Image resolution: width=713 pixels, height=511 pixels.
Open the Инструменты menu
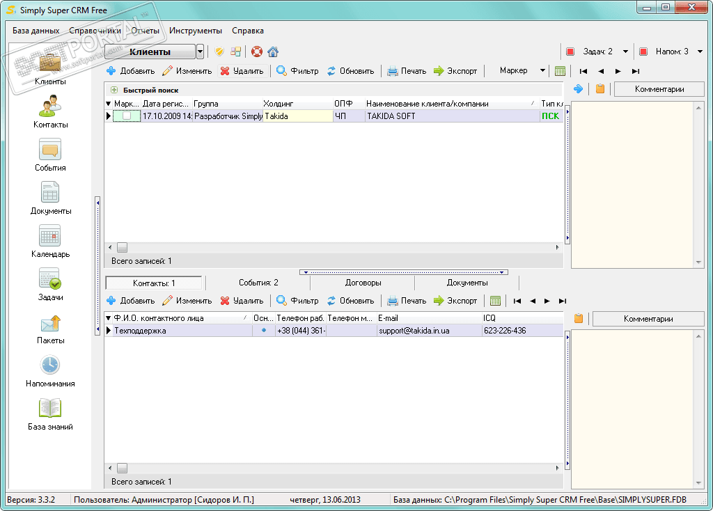click(196, 31)
